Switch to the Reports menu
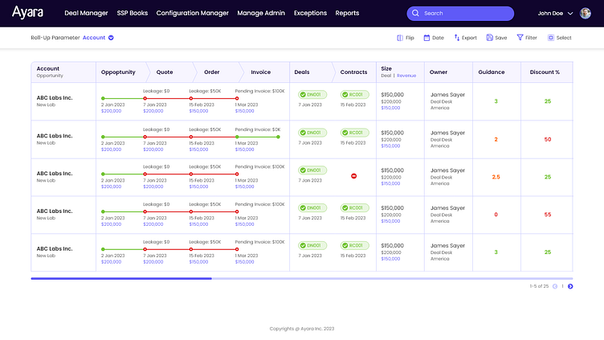Viewport: 604px width, 340px height. pos(347,14)
